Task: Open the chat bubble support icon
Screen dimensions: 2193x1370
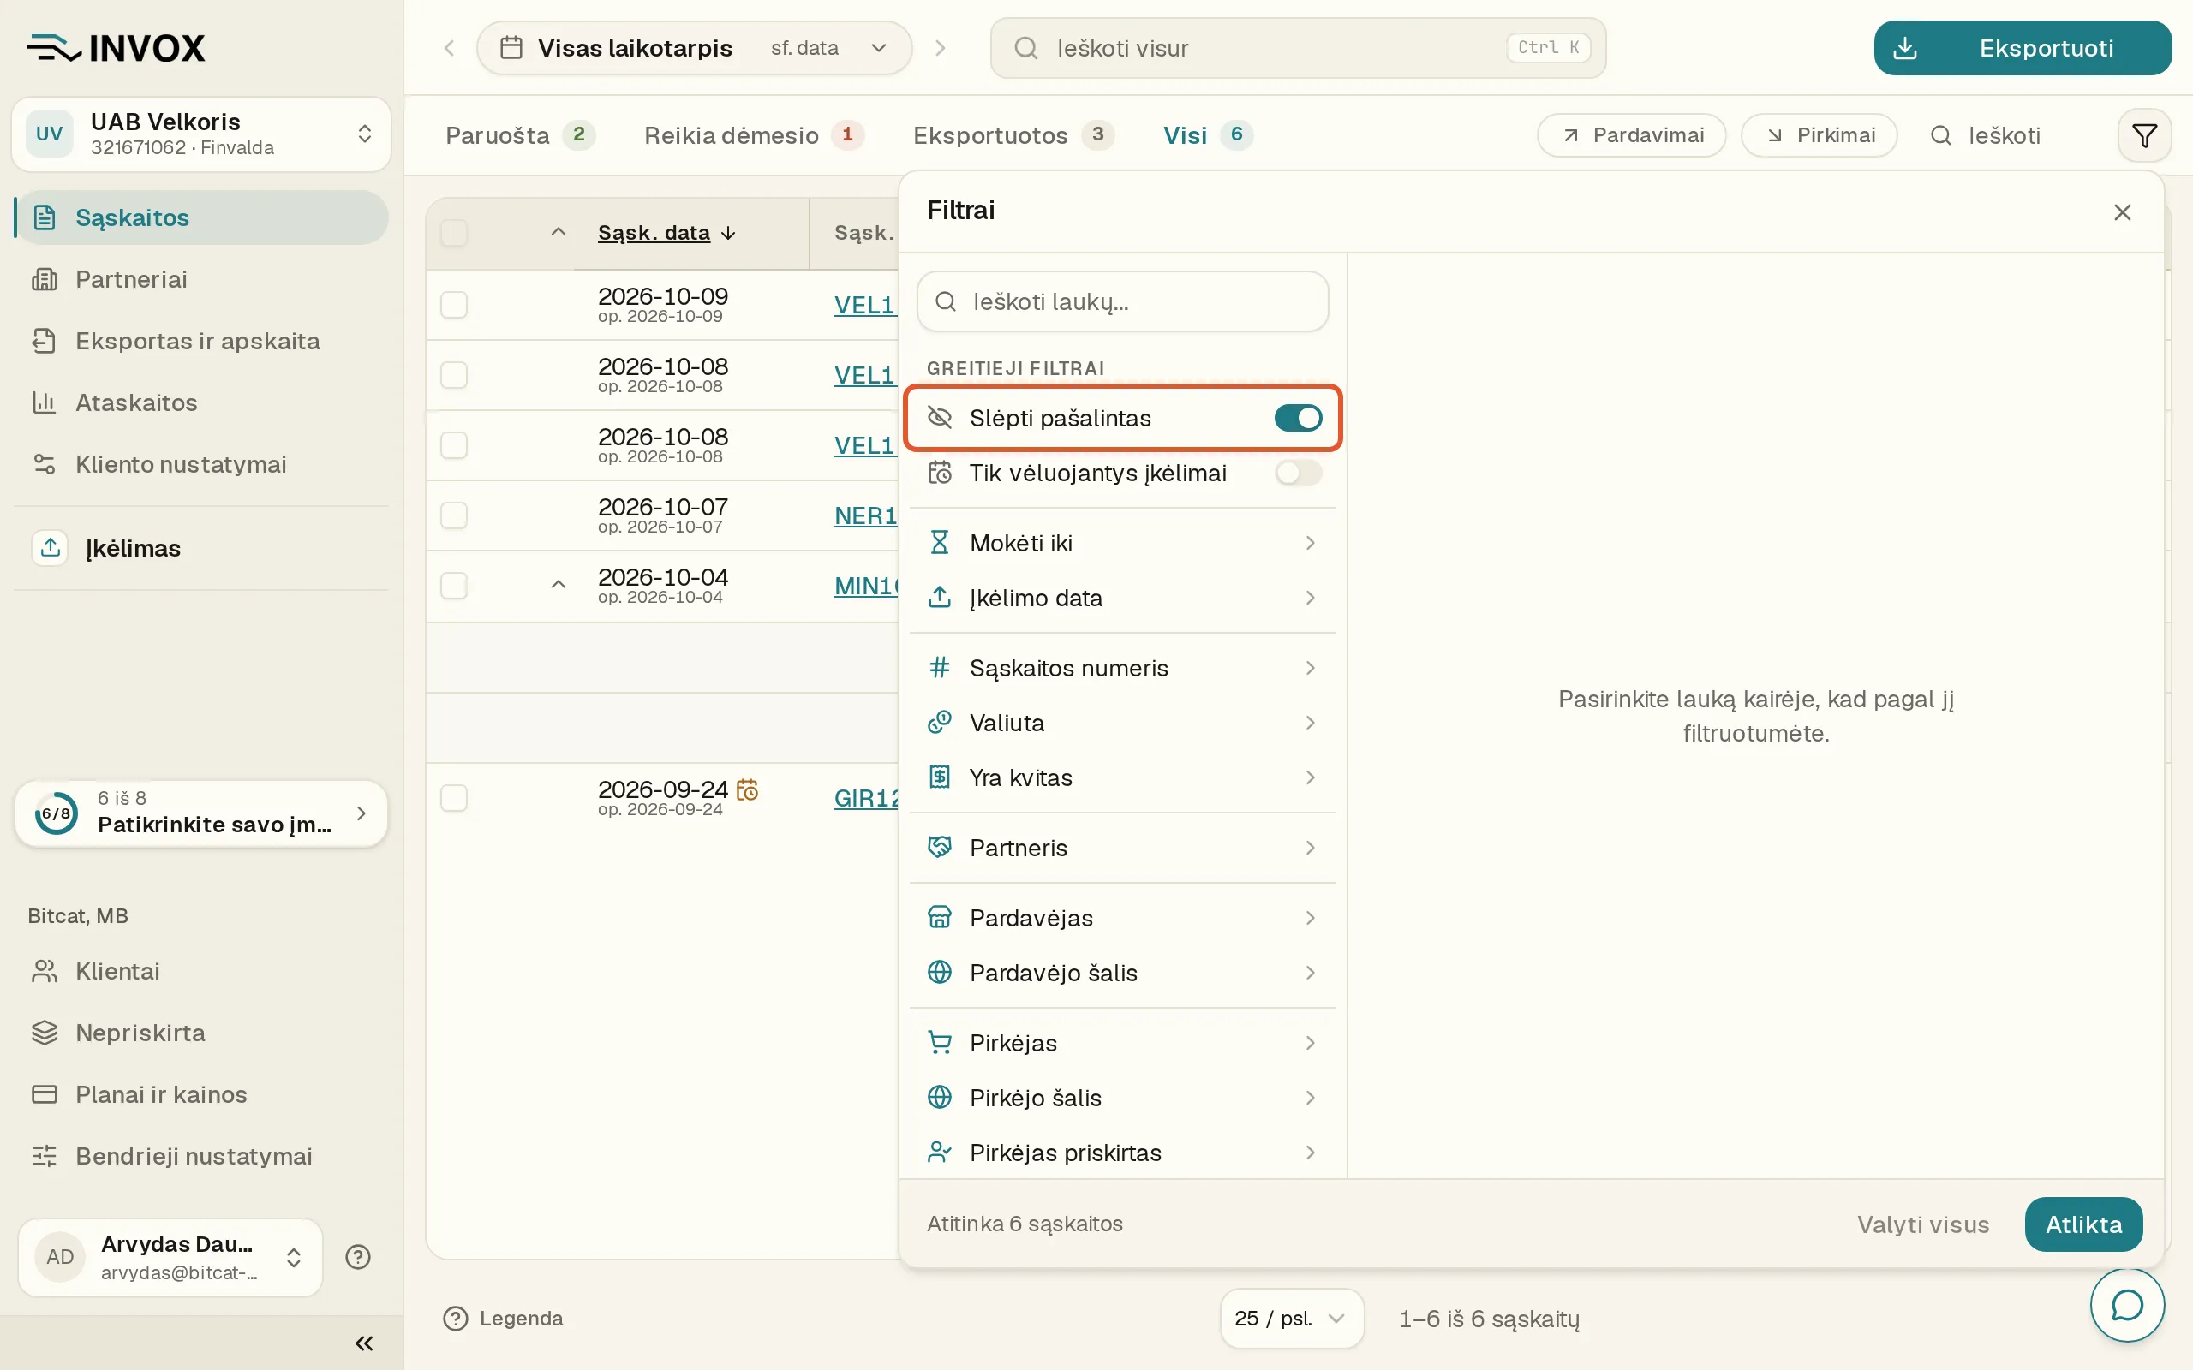Action: click(2127, 1306)
